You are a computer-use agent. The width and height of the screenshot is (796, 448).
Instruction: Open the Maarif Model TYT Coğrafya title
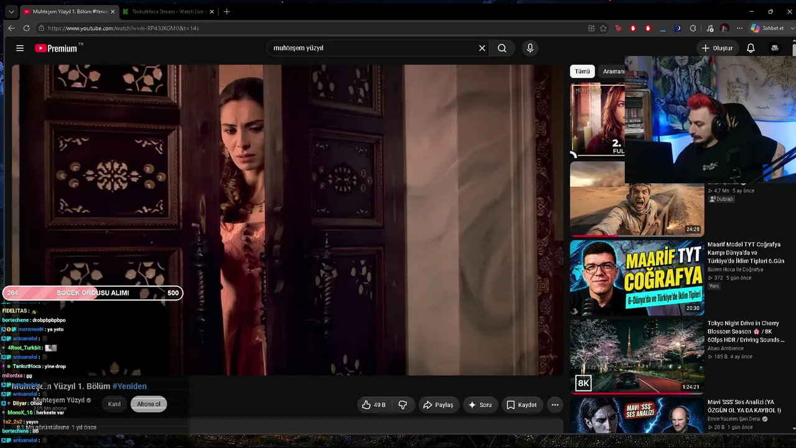(x=744, y=253)
